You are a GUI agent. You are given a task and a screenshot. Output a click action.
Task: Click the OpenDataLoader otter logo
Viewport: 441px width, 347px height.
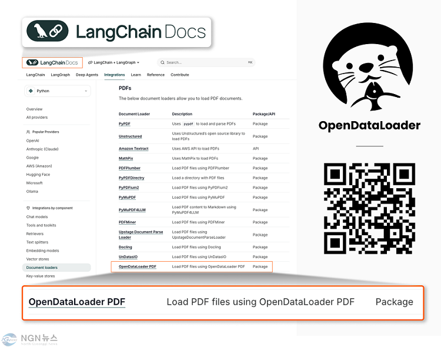[x=368, y=67]
